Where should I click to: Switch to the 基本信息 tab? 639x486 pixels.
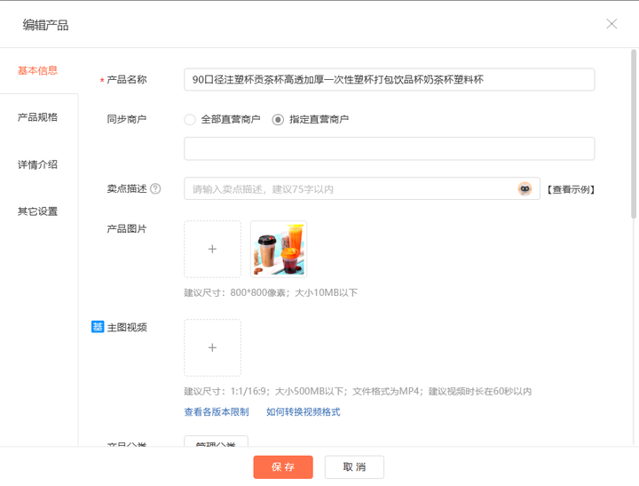(38, 70)
